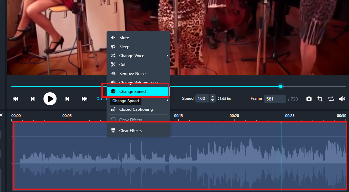Click the playback progress slider handle

click(x=281, y=86)
